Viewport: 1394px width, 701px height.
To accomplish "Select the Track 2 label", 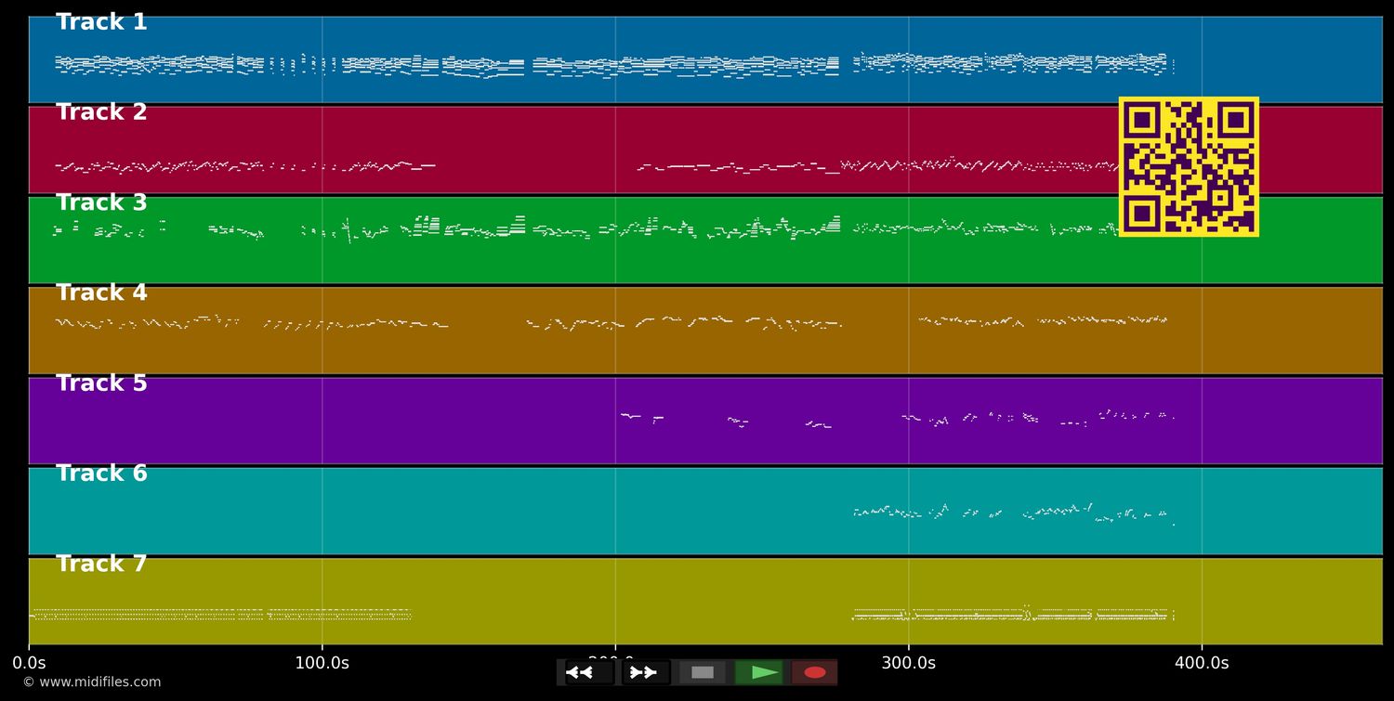I will pos(101,112).
